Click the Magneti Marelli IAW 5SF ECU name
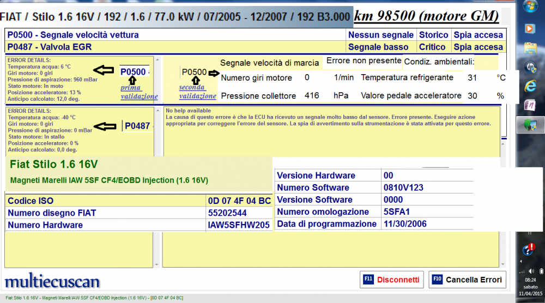The image size is (545, 303). (x=109, y=180)
